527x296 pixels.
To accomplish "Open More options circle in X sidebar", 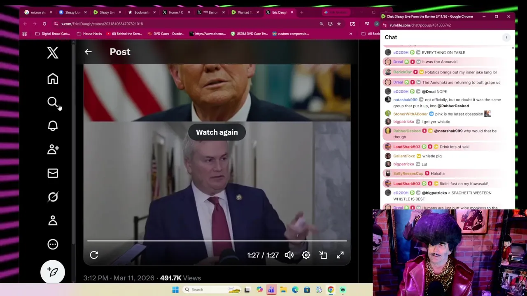I will click(53, 244).
